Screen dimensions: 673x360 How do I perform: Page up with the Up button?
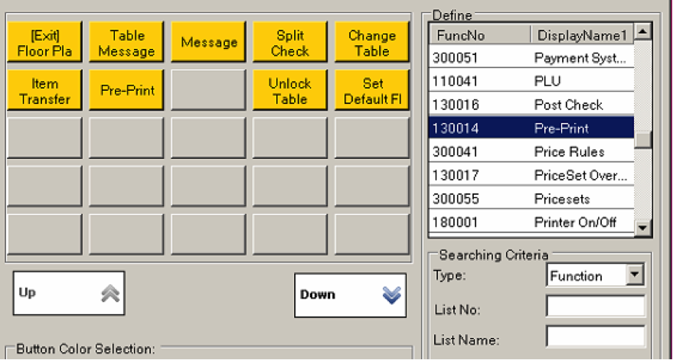[69, 294]
